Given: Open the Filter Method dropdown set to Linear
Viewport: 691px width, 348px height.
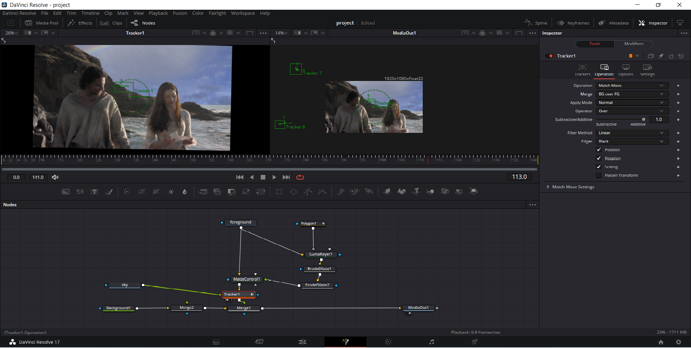Looking at the screenshot, I should click(x=632, y=133).
